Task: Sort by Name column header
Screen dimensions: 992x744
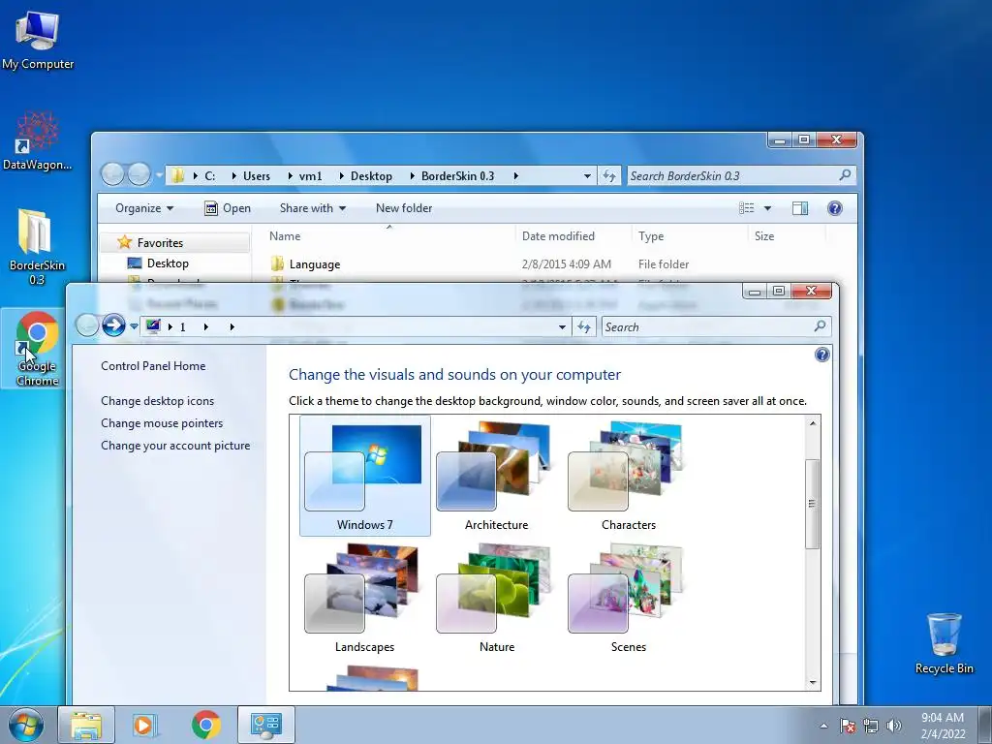Action: (x=389, y=236)
